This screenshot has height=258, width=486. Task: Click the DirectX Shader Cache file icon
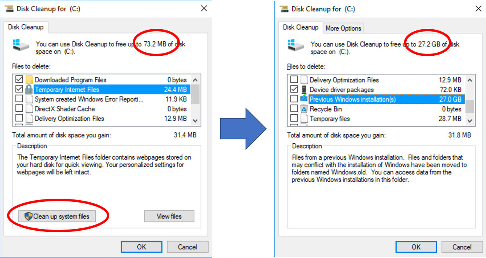29,109
